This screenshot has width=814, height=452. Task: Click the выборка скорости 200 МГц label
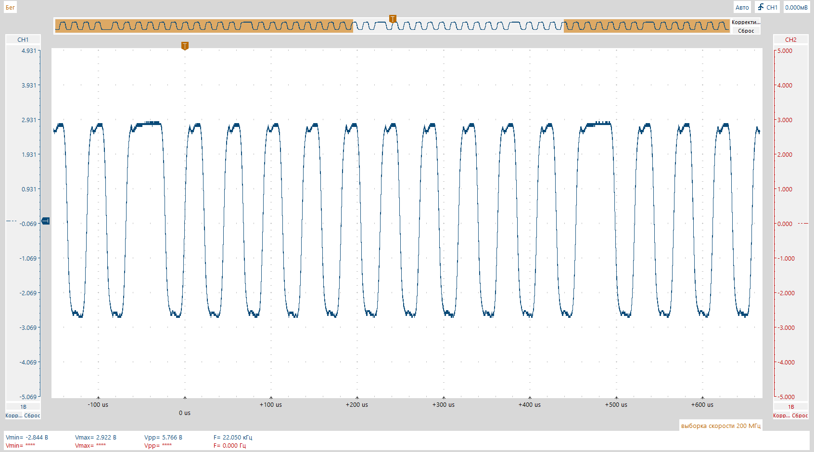[721, 426]
